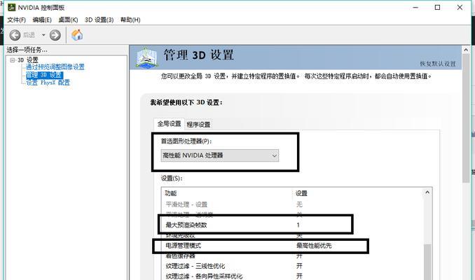
Task: Click the 恢复默认设置 link
Action: coord(438,64)
